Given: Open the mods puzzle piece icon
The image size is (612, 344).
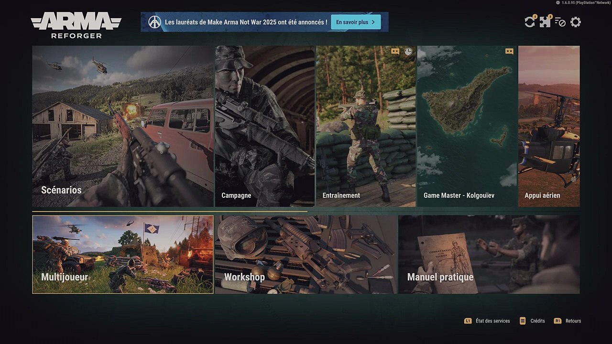Looking at the screenshot, I should 545,22.
